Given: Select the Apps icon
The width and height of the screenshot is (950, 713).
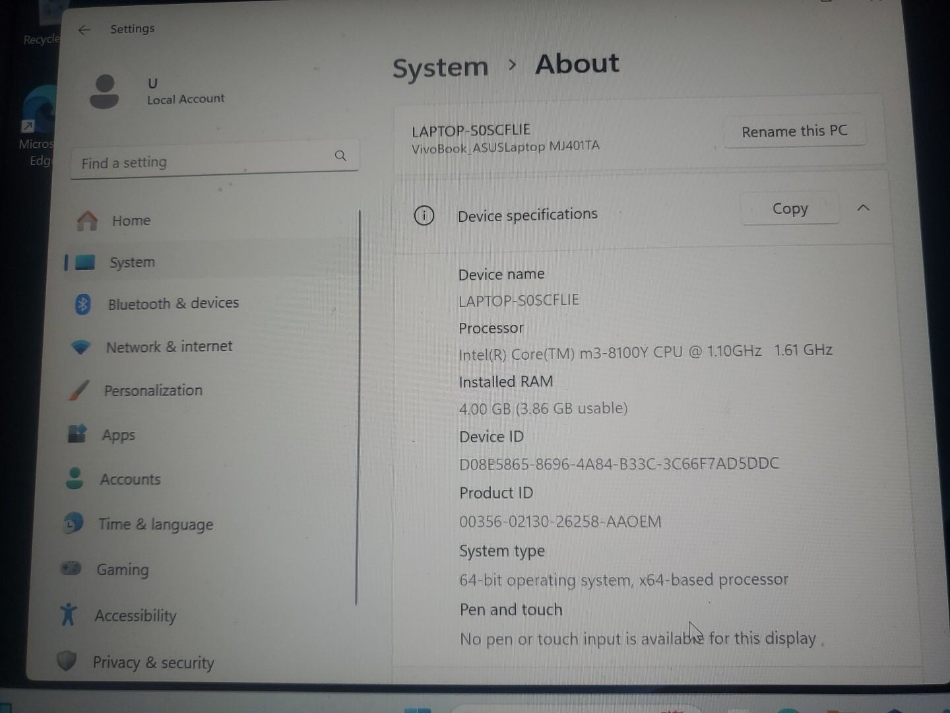Looking at the screenshot, I should pos(77,434).
